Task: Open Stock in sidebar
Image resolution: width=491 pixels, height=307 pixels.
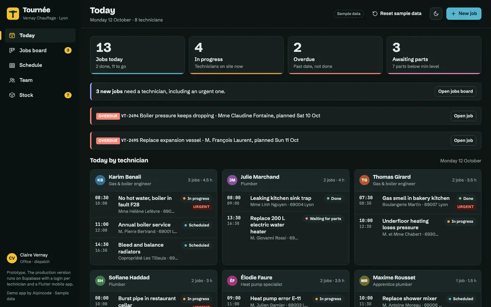Action: coord(40,95)
